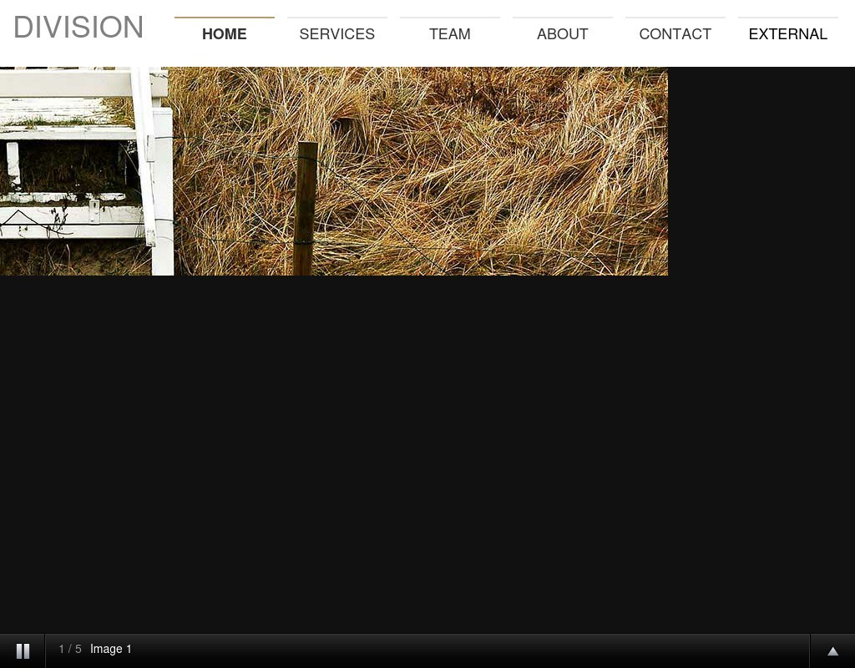Navigate to the TEAM section
Viewport: 855px width, 668px height.
tap(449, 34)
